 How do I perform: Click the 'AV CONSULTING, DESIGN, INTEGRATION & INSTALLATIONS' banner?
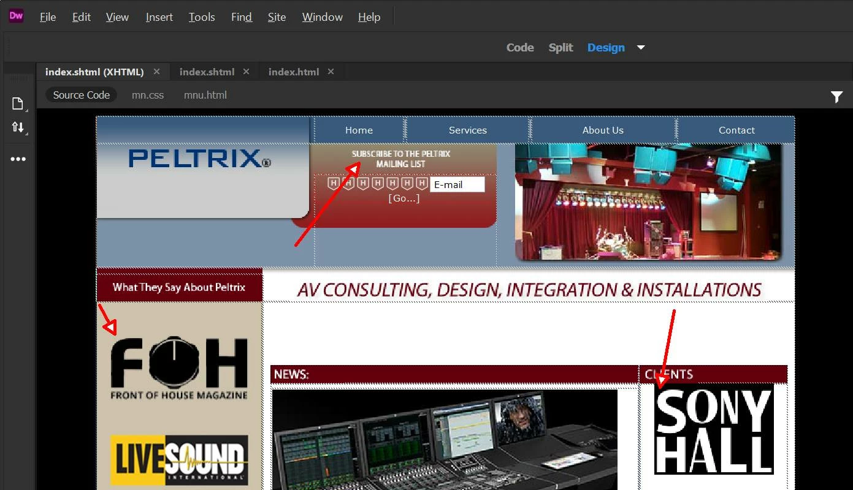pyautogui.click(x=529, y=290)
